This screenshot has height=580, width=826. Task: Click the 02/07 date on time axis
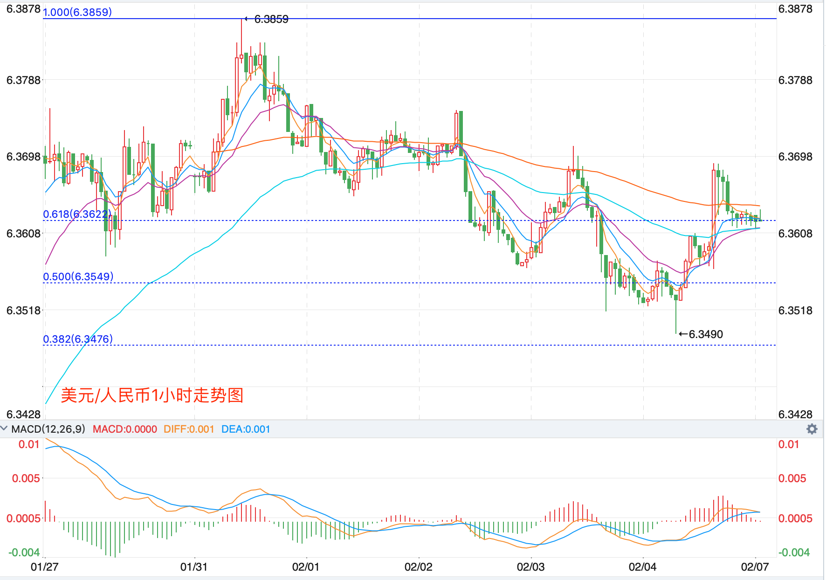click(755, 567)
